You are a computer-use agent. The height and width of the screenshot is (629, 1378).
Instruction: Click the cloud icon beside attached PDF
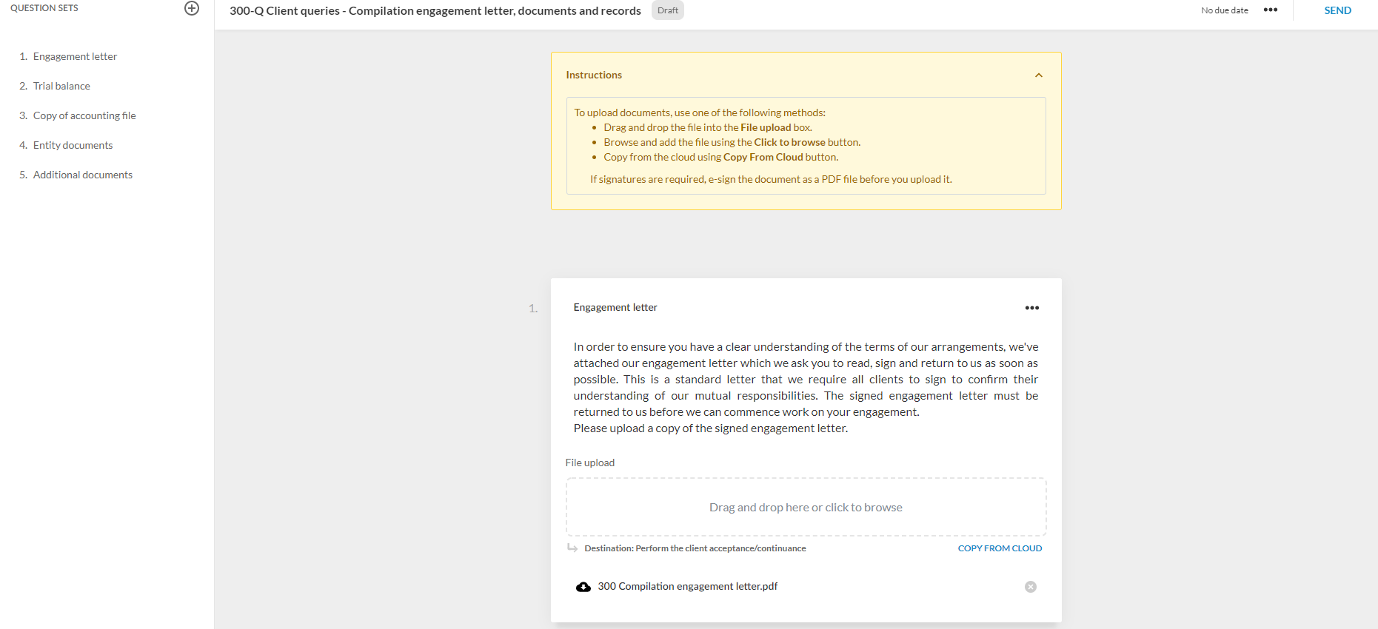click(x=583, y=587)
